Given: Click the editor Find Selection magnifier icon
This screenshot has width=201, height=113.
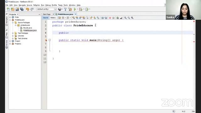Looking at the screenshot, I should coord(73,18).
